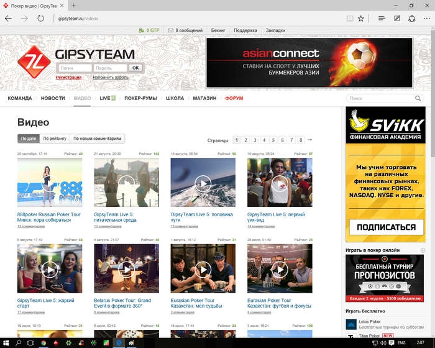Viewport: 435px width, 348px height.
Task: Play the GipsyTeam Live 5 питательная среда video
Action: point(127,183)
